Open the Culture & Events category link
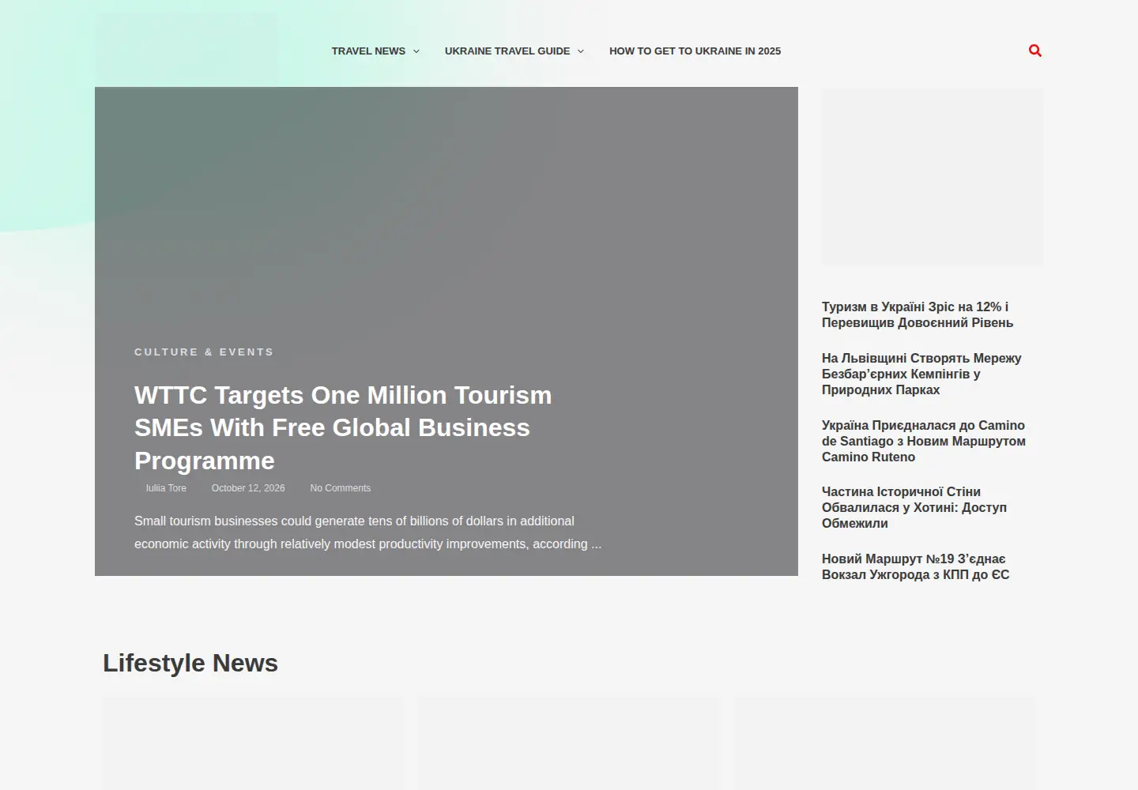Screen dimensions: 1138x790 [x=204, y=352]
